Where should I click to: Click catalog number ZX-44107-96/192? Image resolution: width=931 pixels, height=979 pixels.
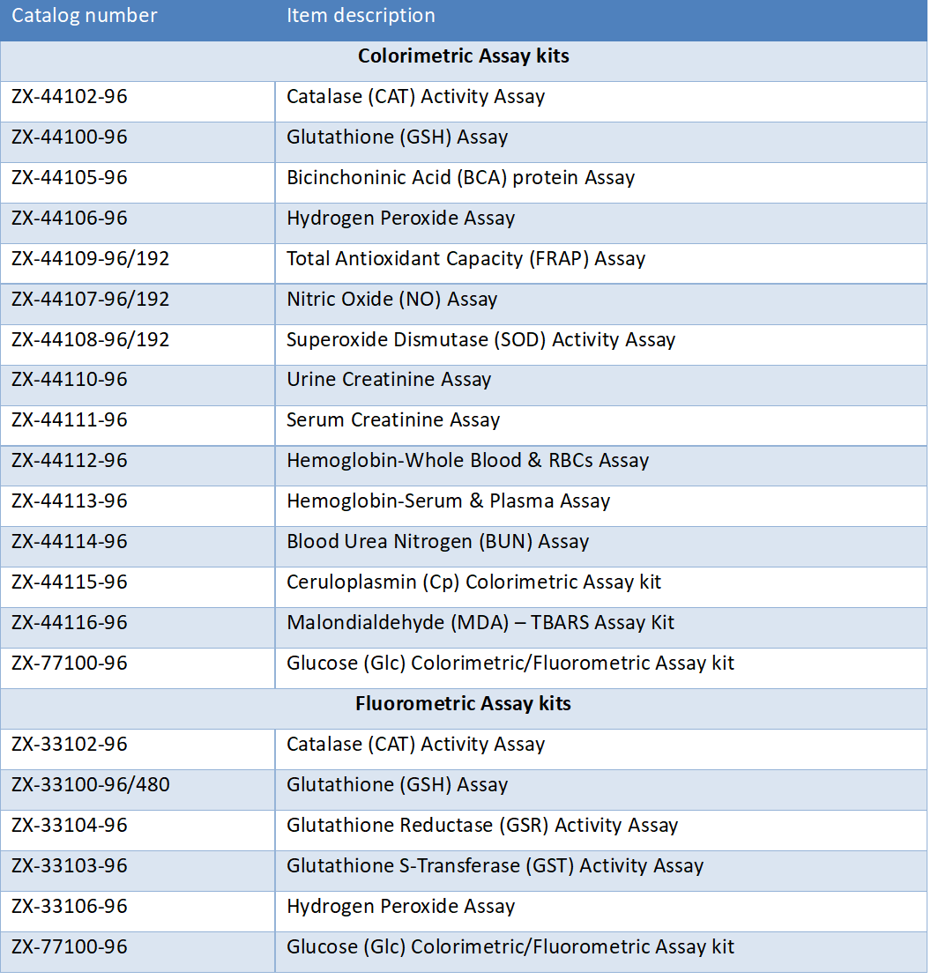click(91, 300)
